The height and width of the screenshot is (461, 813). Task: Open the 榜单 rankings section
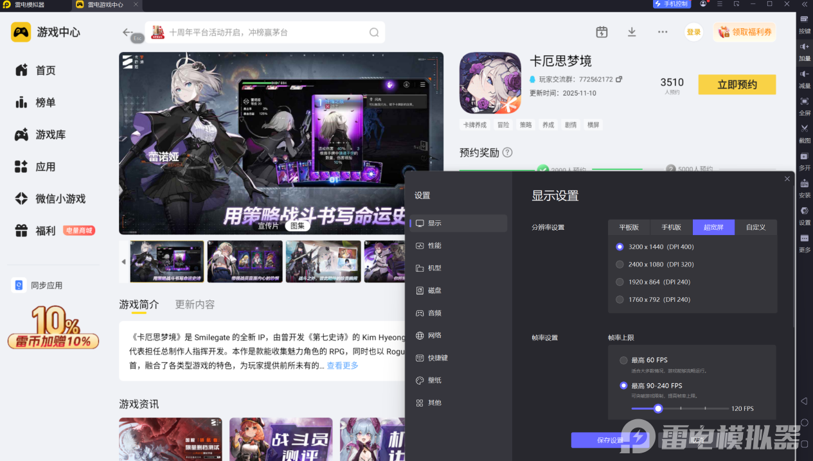(x=35, y=102)
